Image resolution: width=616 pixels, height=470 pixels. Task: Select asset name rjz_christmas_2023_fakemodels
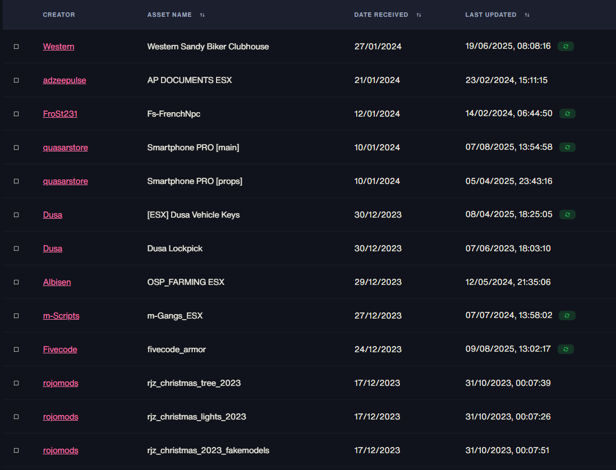[208, 450]
